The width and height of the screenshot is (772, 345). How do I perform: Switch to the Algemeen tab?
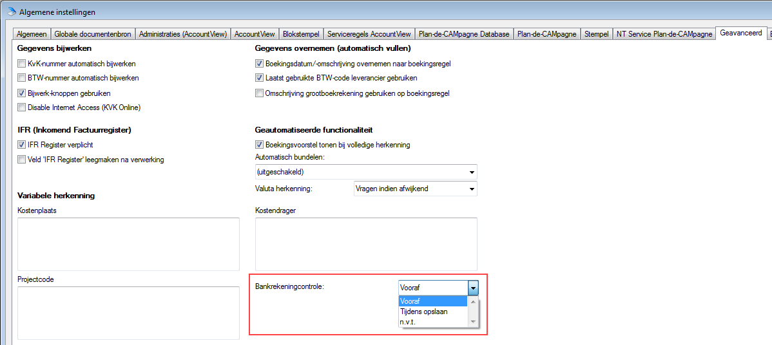(32, 34)
